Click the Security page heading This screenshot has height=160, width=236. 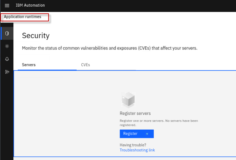(35, 36)
